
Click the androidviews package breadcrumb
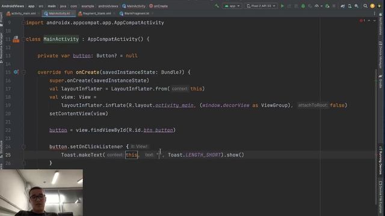point(108,6)
